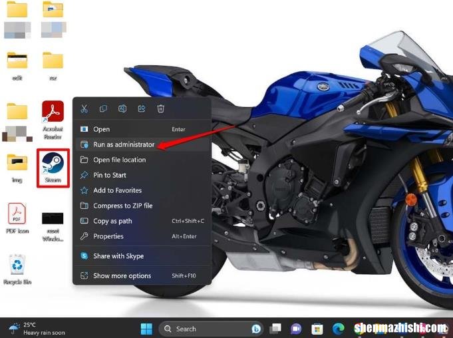Open the weather widget showing 25°C
Image resolution: width=453 pixels, height=338 pixels.
[37, 329]
